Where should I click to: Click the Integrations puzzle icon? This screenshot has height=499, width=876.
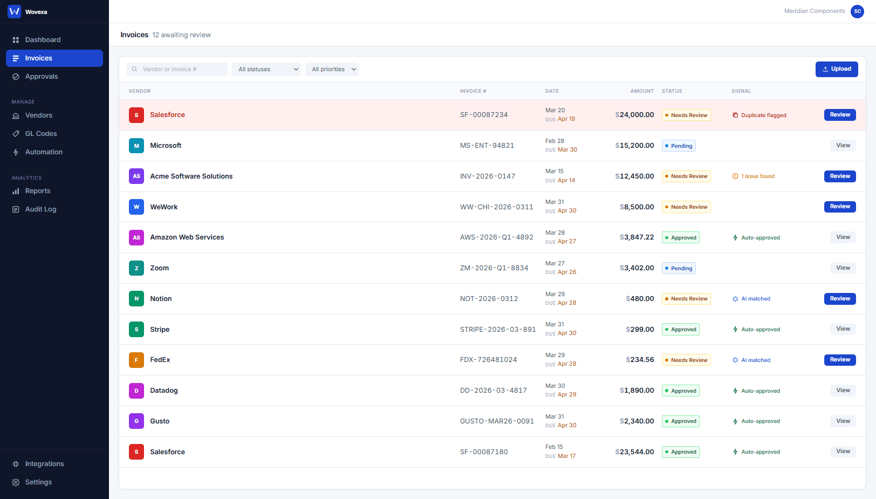coord(15,463)
